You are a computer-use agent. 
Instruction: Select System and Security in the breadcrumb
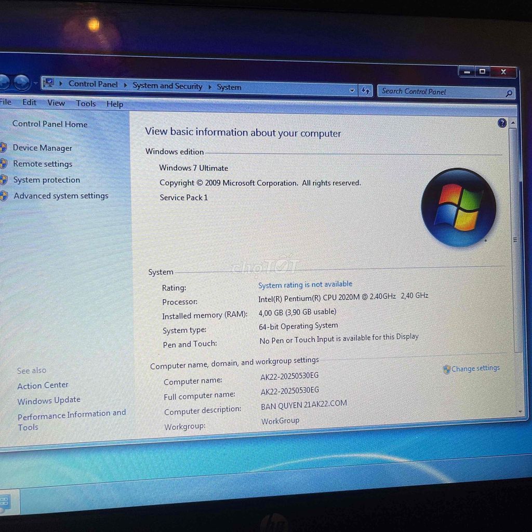click(167, 86)
